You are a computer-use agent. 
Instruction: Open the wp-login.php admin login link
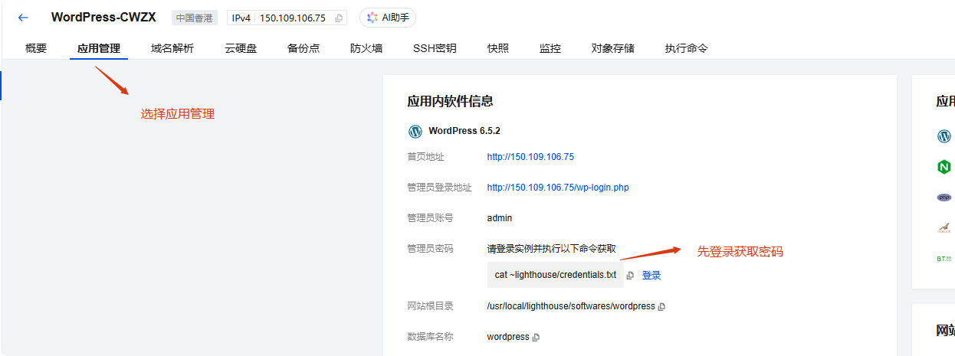[558, 188]
